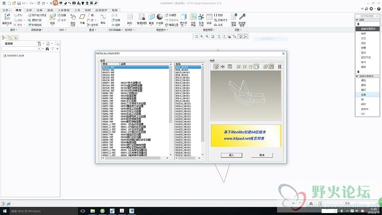
Task: Click the Insert button in the MONLibs dialog
Action: coord(231,155)
